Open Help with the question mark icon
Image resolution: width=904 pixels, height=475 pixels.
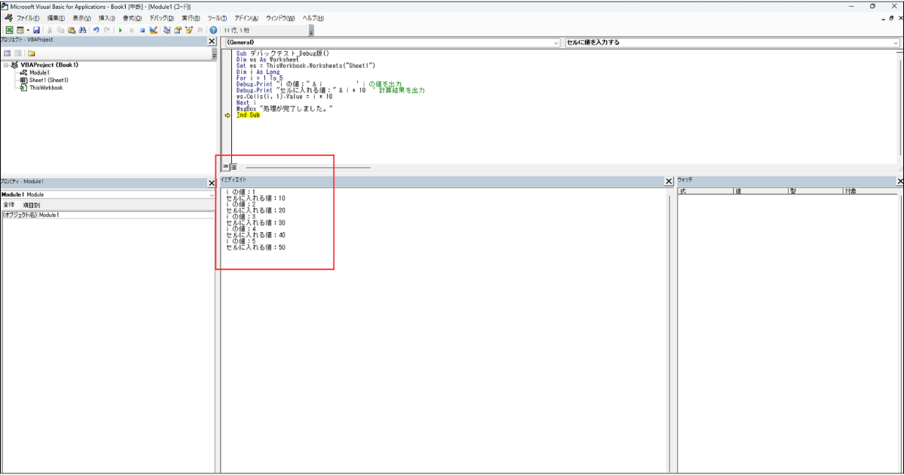click(213, 30)
